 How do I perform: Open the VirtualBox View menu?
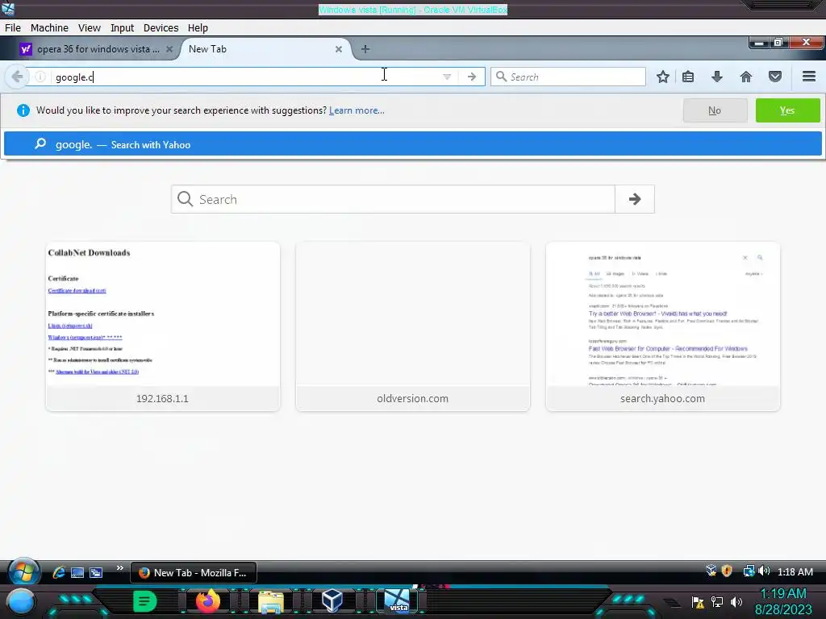89,28
